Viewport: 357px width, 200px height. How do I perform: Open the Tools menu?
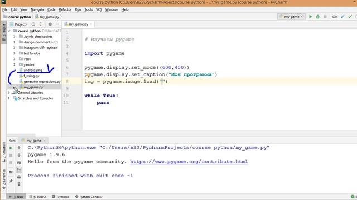pos(88,9)
